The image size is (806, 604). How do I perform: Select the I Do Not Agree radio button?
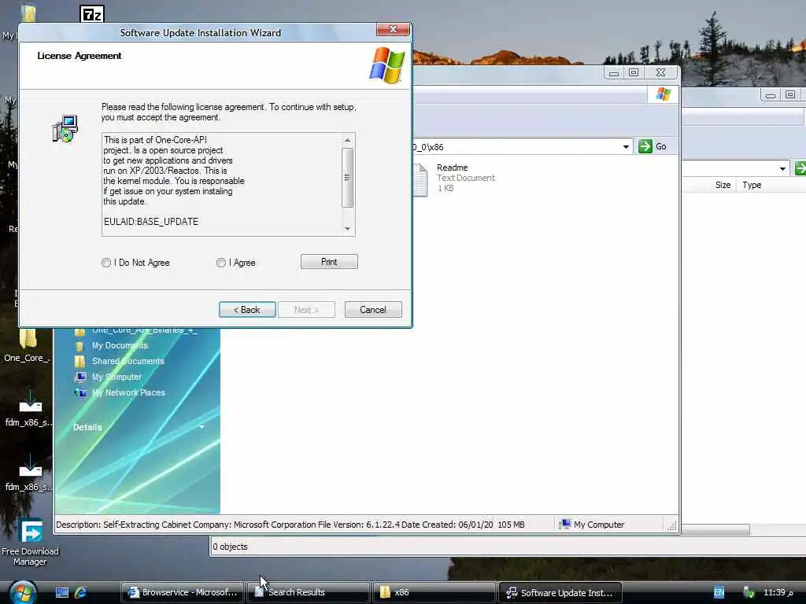tap(106, 263)
